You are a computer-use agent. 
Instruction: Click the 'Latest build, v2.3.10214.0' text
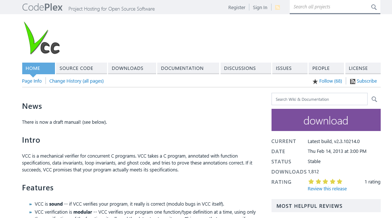pyautogui.click(x=333, y=142)
